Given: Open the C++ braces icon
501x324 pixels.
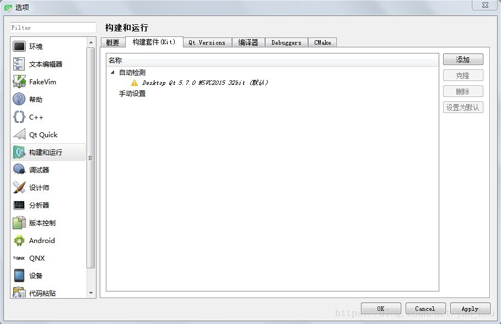Looking at the screenshot, I should (x=19, y=117).
